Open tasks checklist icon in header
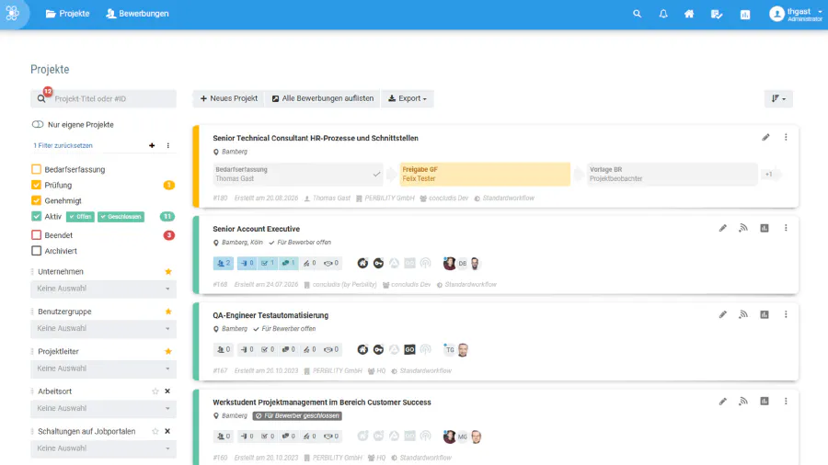828x465 pixels. [717, 14]
